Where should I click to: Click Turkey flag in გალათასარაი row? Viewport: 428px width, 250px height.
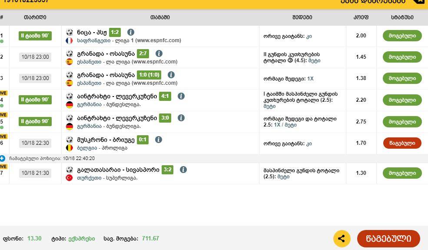pyautogui.click(x=70, y=178)
